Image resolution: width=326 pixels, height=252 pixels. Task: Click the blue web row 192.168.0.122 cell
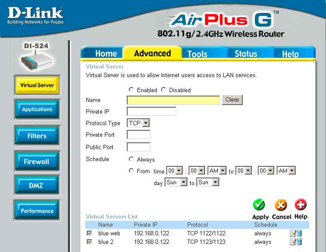point(152,233)
